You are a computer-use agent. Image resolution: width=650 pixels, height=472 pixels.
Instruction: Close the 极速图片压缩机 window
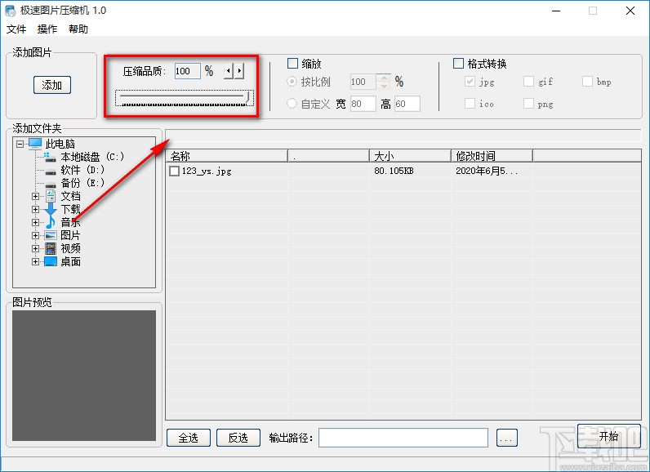point(630,11)
